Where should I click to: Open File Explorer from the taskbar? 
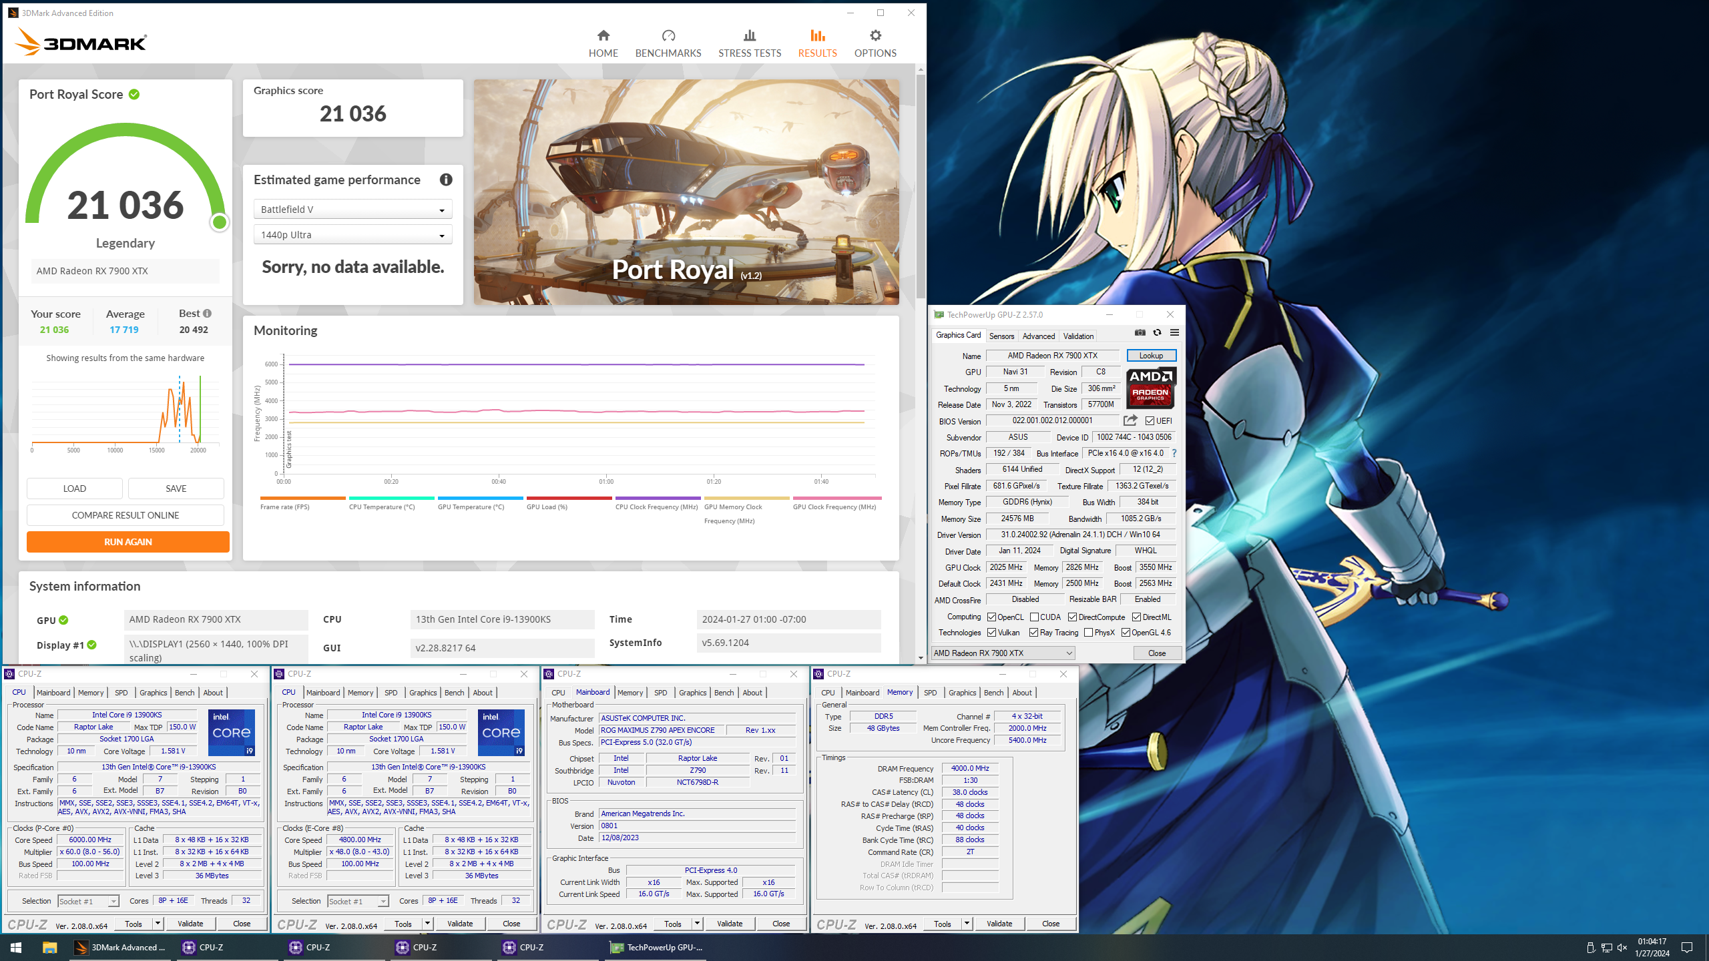(49, 947)
